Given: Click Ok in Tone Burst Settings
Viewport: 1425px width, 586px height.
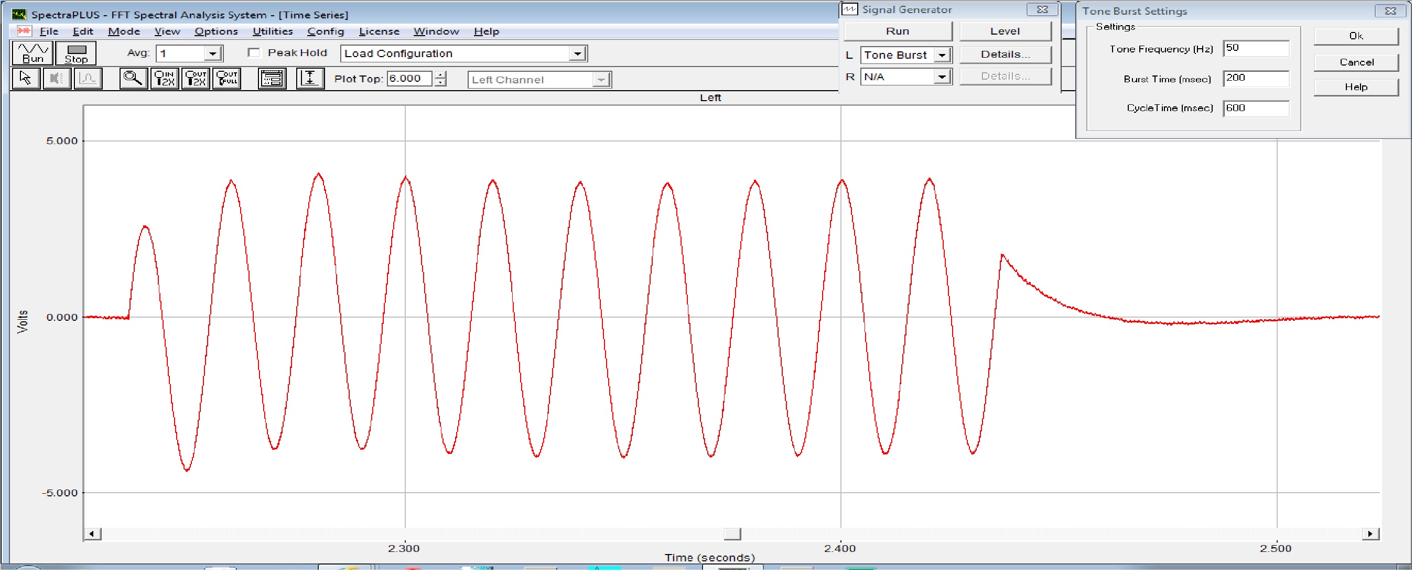Looking at the screenshot, I should pyautogui.click(x=1356, y=37).
